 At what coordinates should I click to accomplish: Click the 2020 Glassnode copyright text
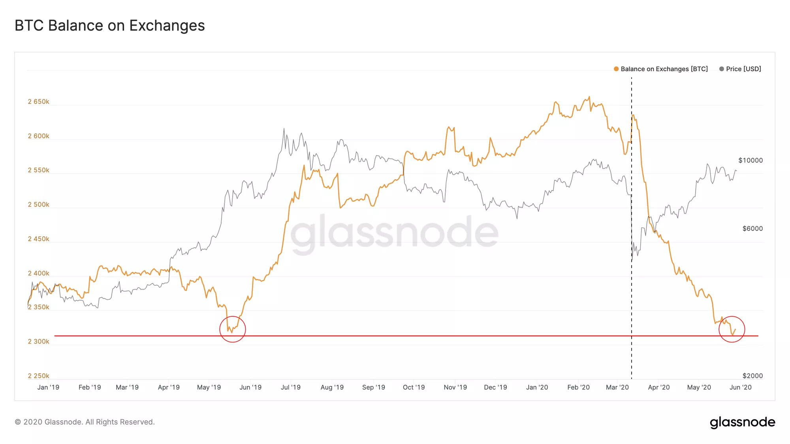85,422
